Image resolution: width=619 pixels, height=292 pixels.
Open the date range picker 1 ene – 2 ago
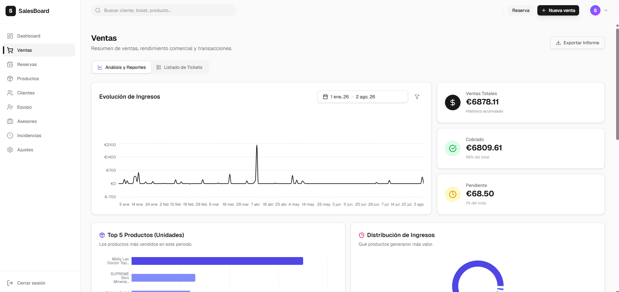click(x=362, y=97)
